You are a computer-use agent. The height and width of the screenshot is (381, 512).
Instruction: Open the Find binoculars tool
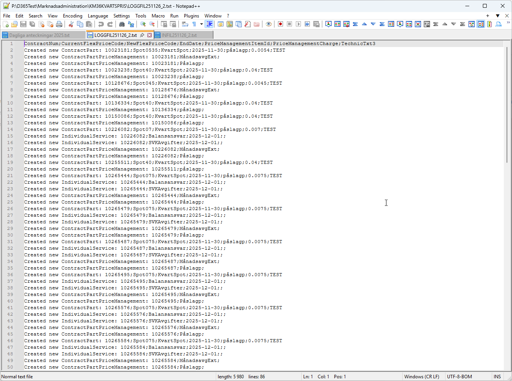(x=122, y=24)
